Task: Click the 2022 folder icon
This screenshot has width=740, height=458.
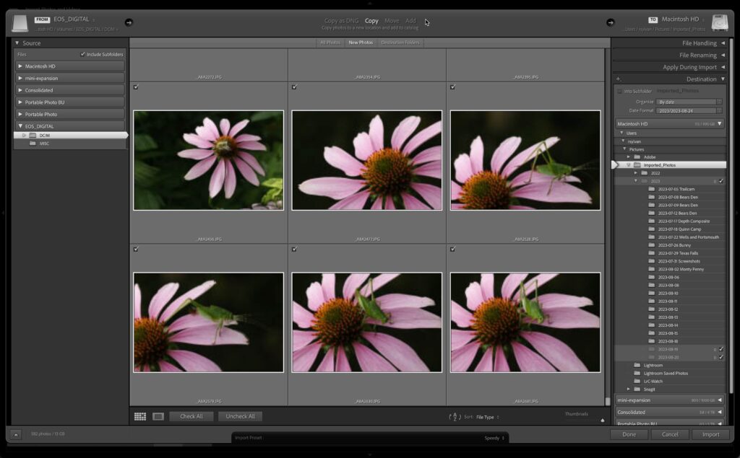Action: click(x=645, y=173)
